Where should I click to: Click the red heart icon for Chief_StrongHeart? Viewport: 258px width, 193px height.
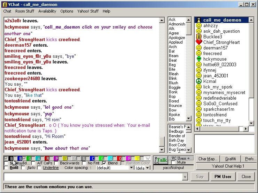[199, 42]
